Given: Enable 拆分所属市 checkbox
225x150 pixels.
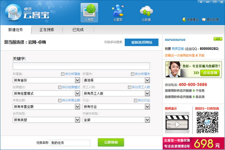Looking at the screenshot, I should click(x=132, y=74).
